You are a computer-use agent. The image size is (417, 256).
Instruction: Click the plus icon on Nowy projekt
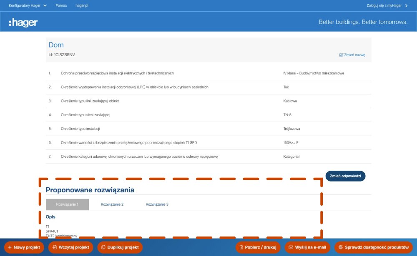point(10,247)
